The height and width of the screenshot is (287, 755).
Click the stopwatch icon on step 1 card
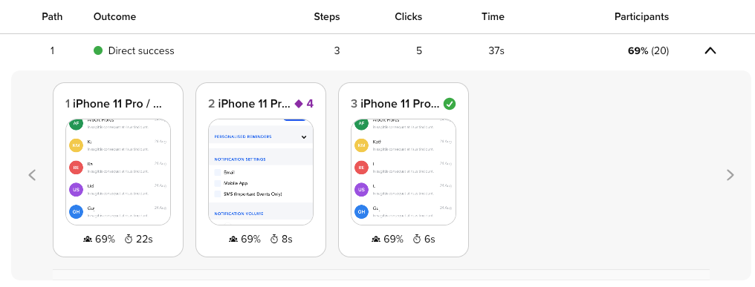click(129, 239)
